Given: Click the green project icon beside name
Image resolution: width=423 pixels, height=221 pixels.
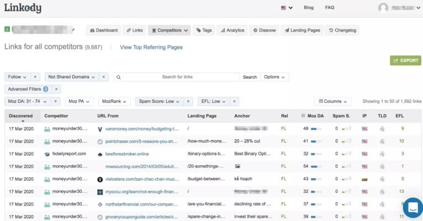Looking at the screenshot, I should point(7,29).
